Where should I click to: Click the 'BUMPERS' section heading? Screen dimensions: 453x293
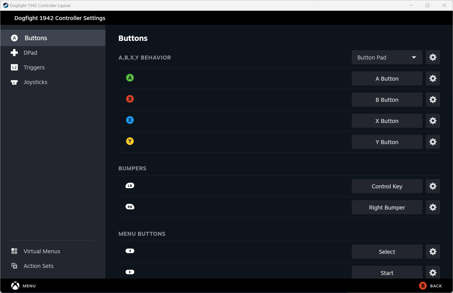[132, 168]
